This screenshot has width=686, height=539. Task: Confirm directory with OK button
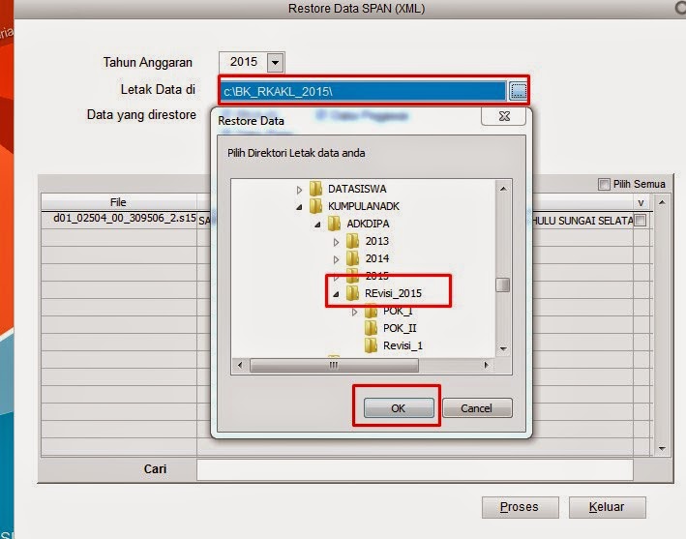coord(398,408)
